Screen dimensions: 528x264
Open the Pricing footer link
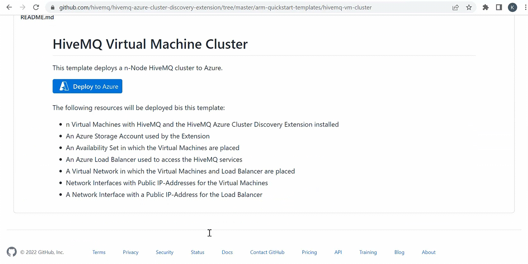309,252
